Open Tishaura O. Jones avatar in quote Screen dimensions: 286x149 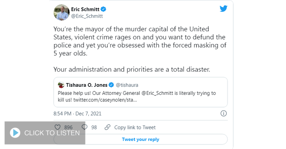(x=61, y=85)
